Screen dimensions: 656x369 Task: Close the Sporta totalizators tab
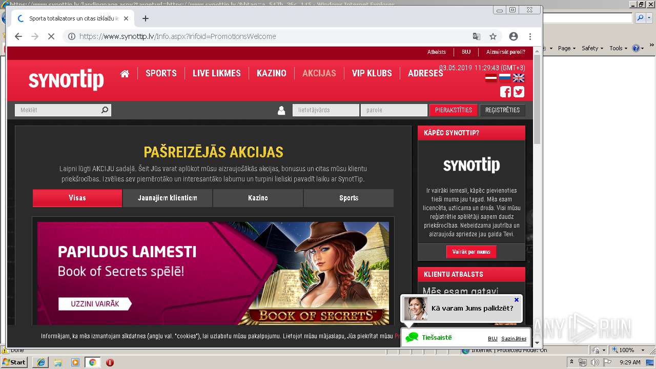(126, 18)
